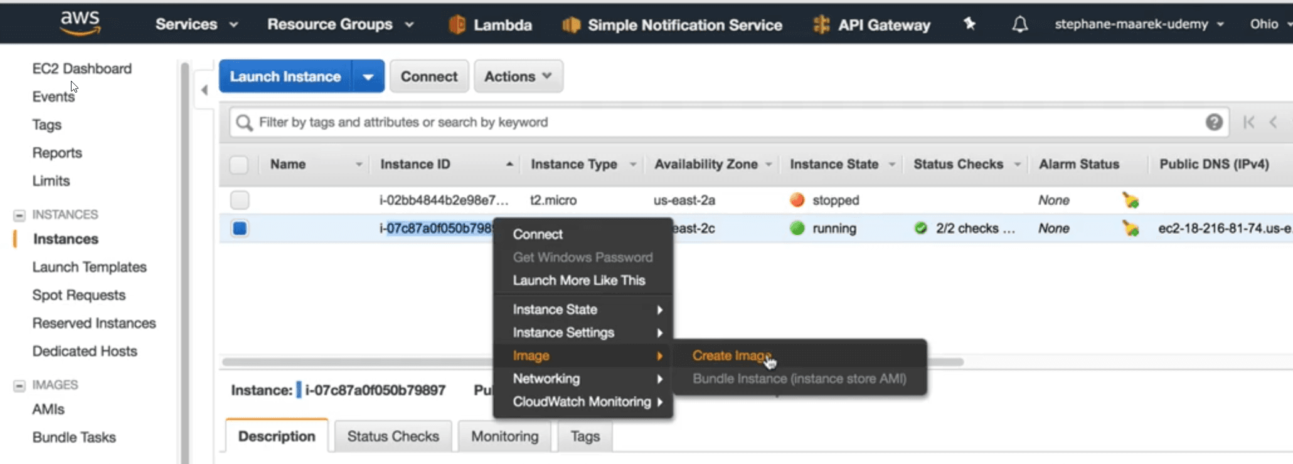The image size is (1293, 464).
Task: Click the pin shortcuts icon
Action: click(969, 24)
